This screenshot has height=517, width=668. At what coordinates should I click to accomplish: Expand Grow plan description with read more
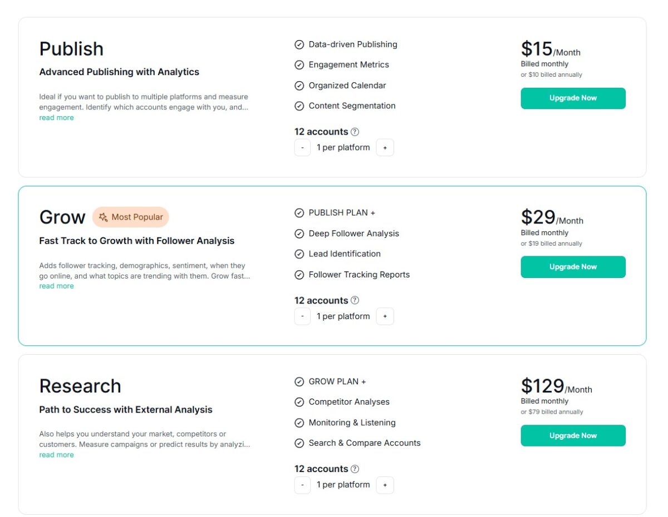point(56,286)
